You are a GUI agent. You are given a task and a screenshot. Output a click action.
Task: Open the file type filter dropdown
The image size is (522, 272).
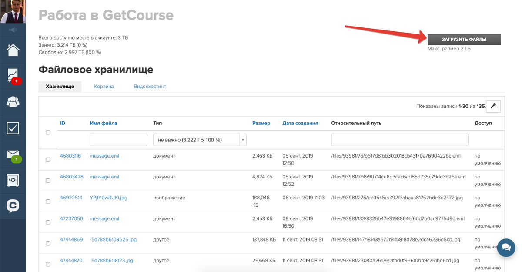tap(200, 140)
